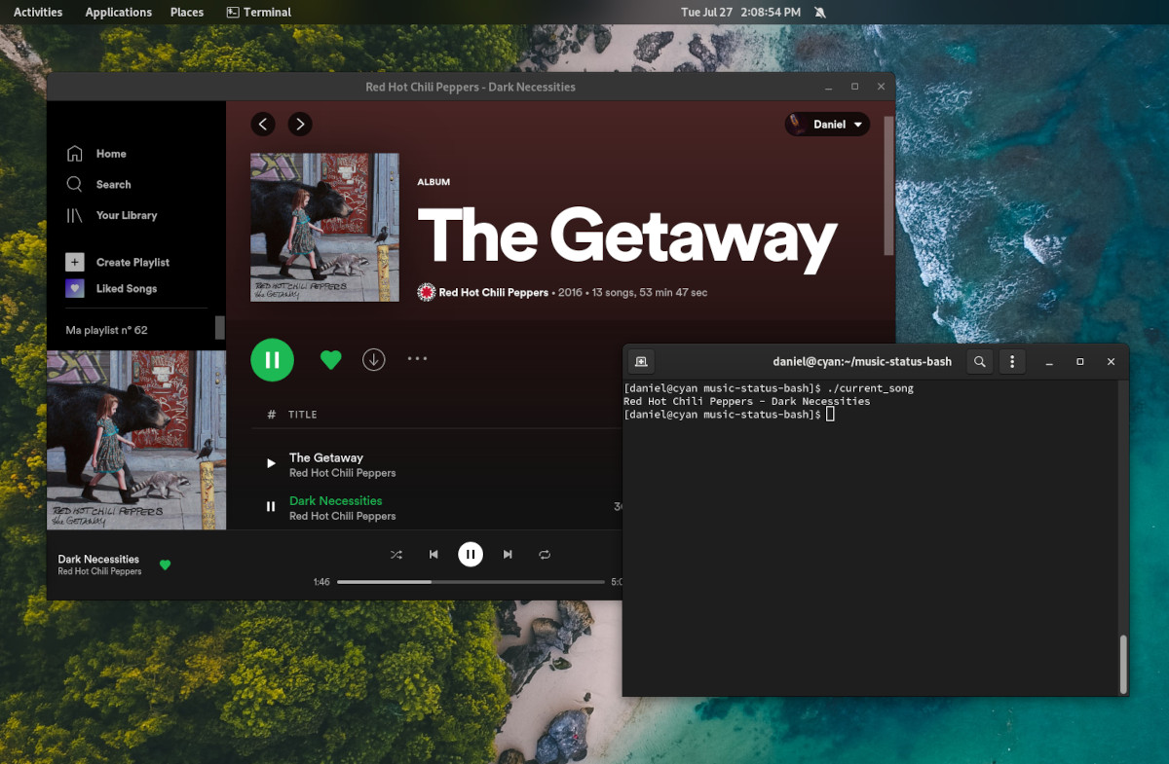
Task: Open Home in Spotify sidebar
Action: coord(110,154)
